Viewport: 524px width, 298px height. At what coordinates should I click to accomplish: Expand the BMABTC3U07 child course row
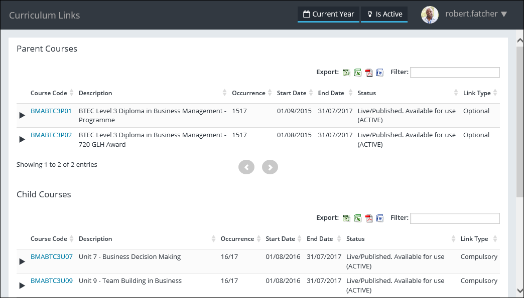tap(22, 261)
